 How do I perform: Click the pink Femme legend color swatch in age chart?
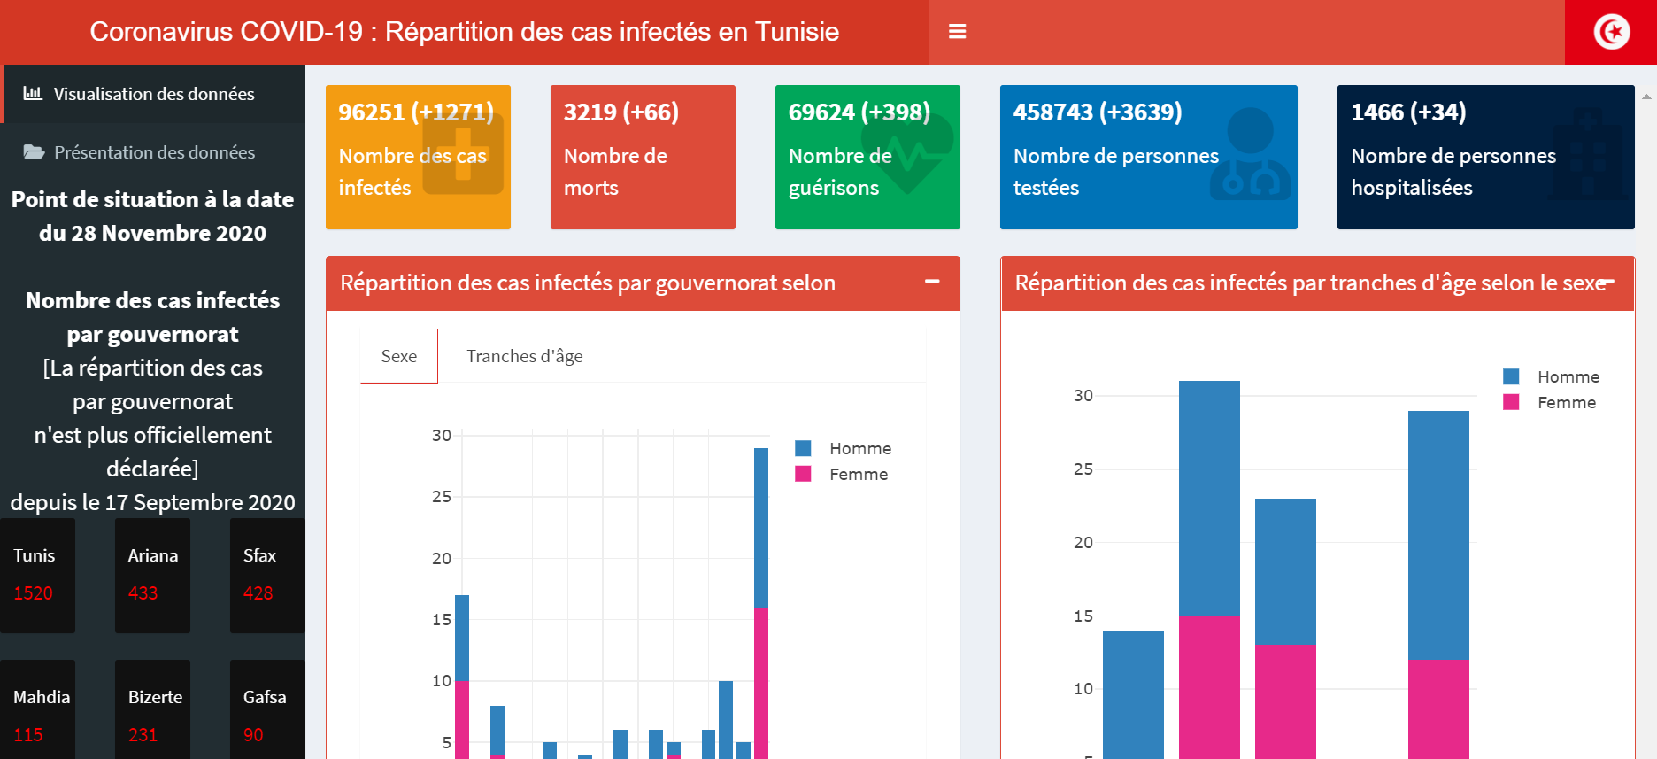[x=1511, y=403]
